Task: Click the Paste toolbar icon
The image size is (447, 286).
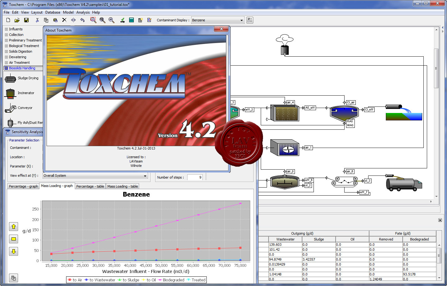Action: pyautogui.click(x=55, y=20)
